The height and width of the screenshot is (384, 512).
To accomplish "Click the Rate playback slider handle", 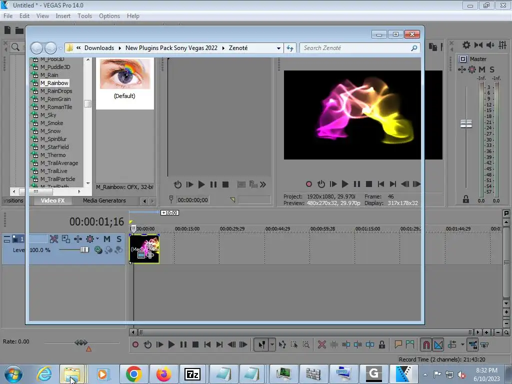I will pos(81,342).
